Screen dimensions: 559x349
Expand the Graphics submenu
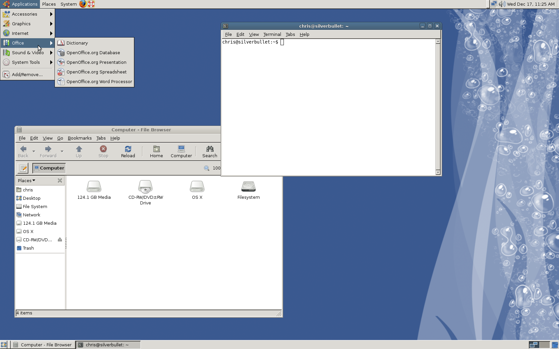[28, 24]
